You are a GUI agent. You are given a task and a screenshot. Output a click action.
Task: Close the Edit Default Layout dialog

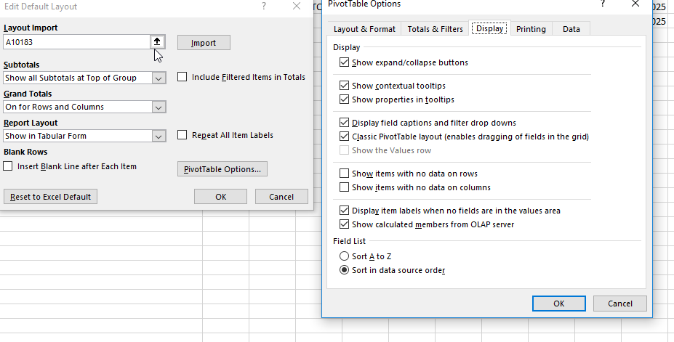[x=296, y=7]
